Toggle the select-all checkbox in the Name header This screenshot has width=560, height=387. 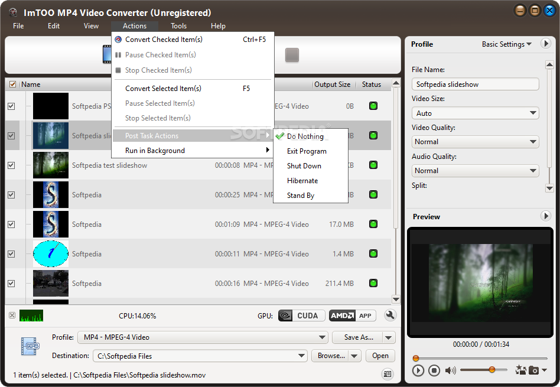pos(12,84)
